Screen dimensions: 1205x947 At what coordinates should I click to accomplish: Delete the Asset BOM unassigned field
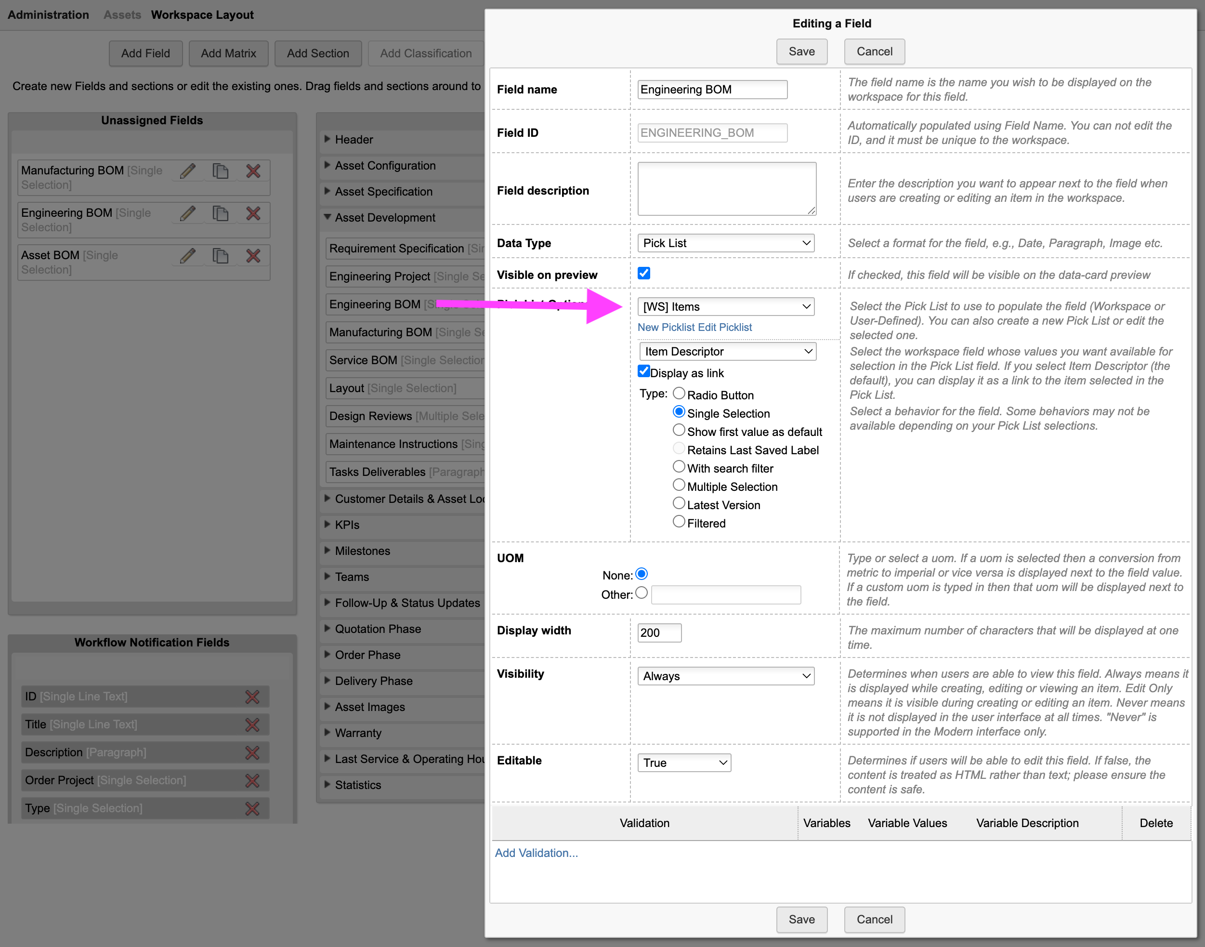(253, 256)
